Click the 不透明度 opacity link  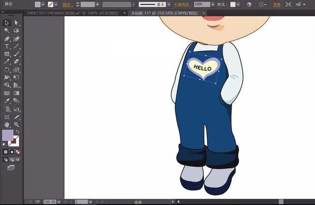183,4
